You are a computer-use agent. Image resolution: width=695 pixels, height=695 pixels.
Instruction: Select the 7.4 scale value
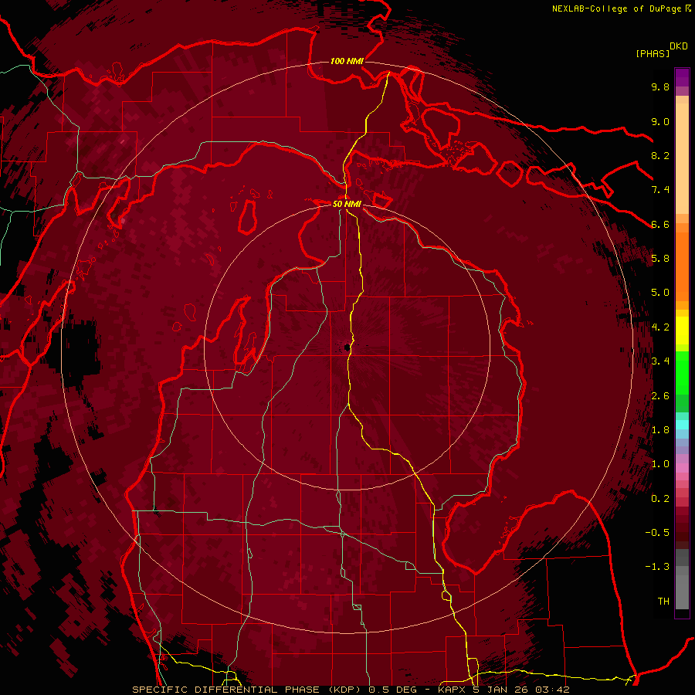tap(660, 190)
